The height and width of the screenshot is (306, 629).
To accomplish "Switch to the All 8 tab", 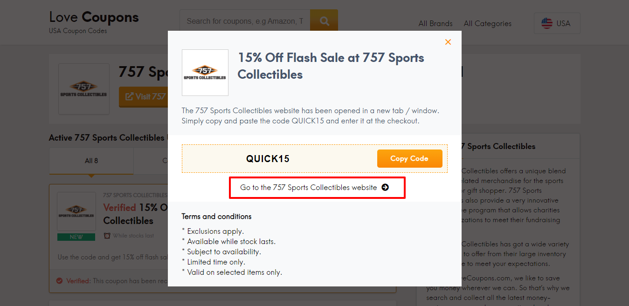I will [91, 160].
